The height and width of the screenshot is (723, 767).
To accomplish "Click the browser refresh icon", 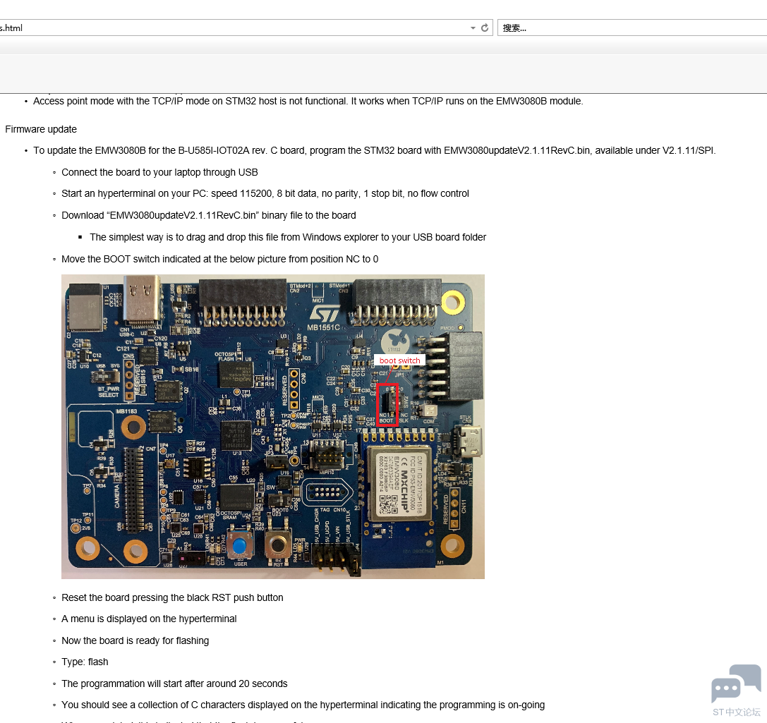I will click(484, 28).
